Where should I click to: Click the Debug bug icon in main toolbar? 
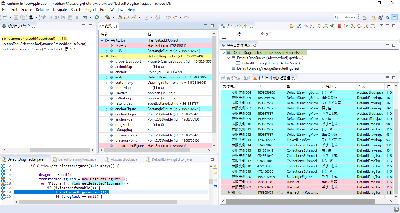(x=86, y=17)
